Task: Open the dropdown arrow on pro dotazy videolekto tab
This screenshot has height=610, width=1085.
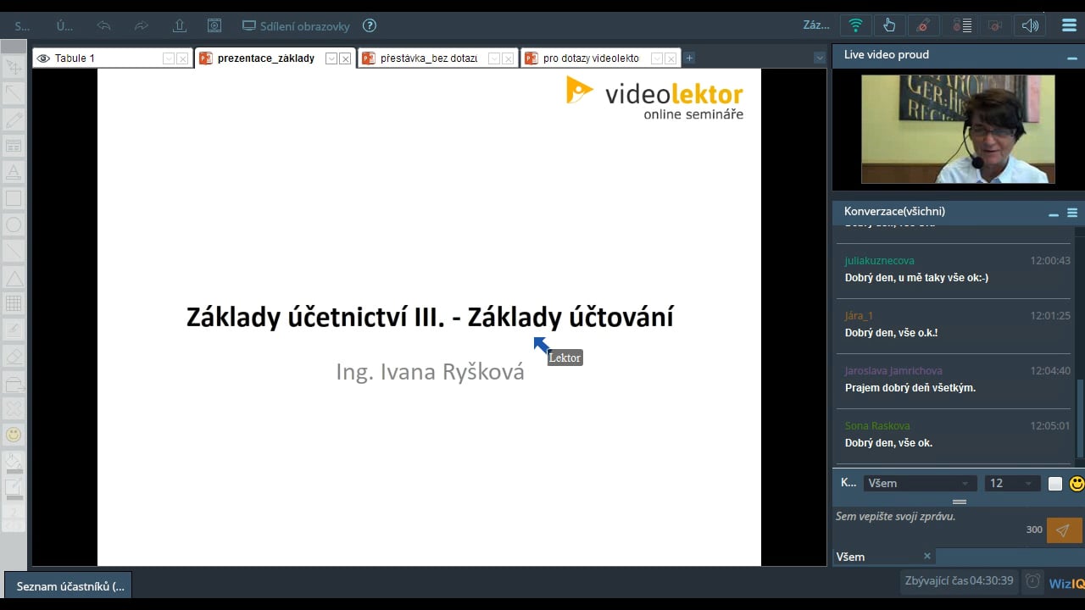Action: point(657,58)
